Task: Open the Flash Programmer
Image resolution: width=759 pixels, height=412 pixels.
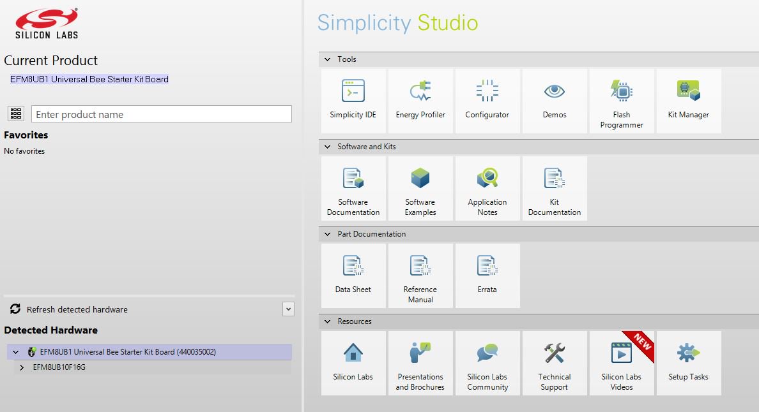Action: point(622,101)
